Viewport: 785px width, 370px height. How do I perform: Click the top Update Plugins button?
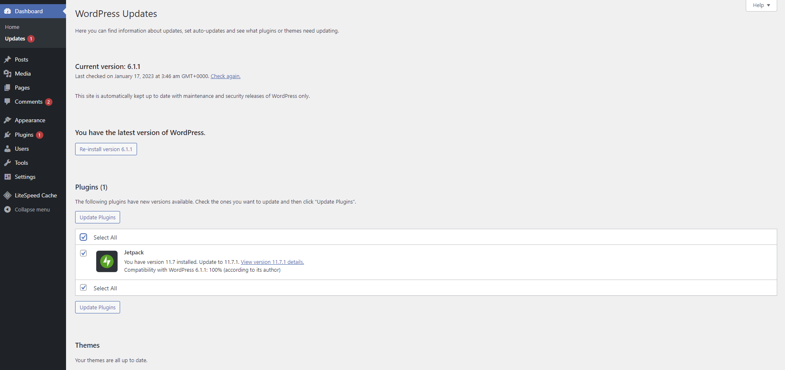(x=97, y=217)
